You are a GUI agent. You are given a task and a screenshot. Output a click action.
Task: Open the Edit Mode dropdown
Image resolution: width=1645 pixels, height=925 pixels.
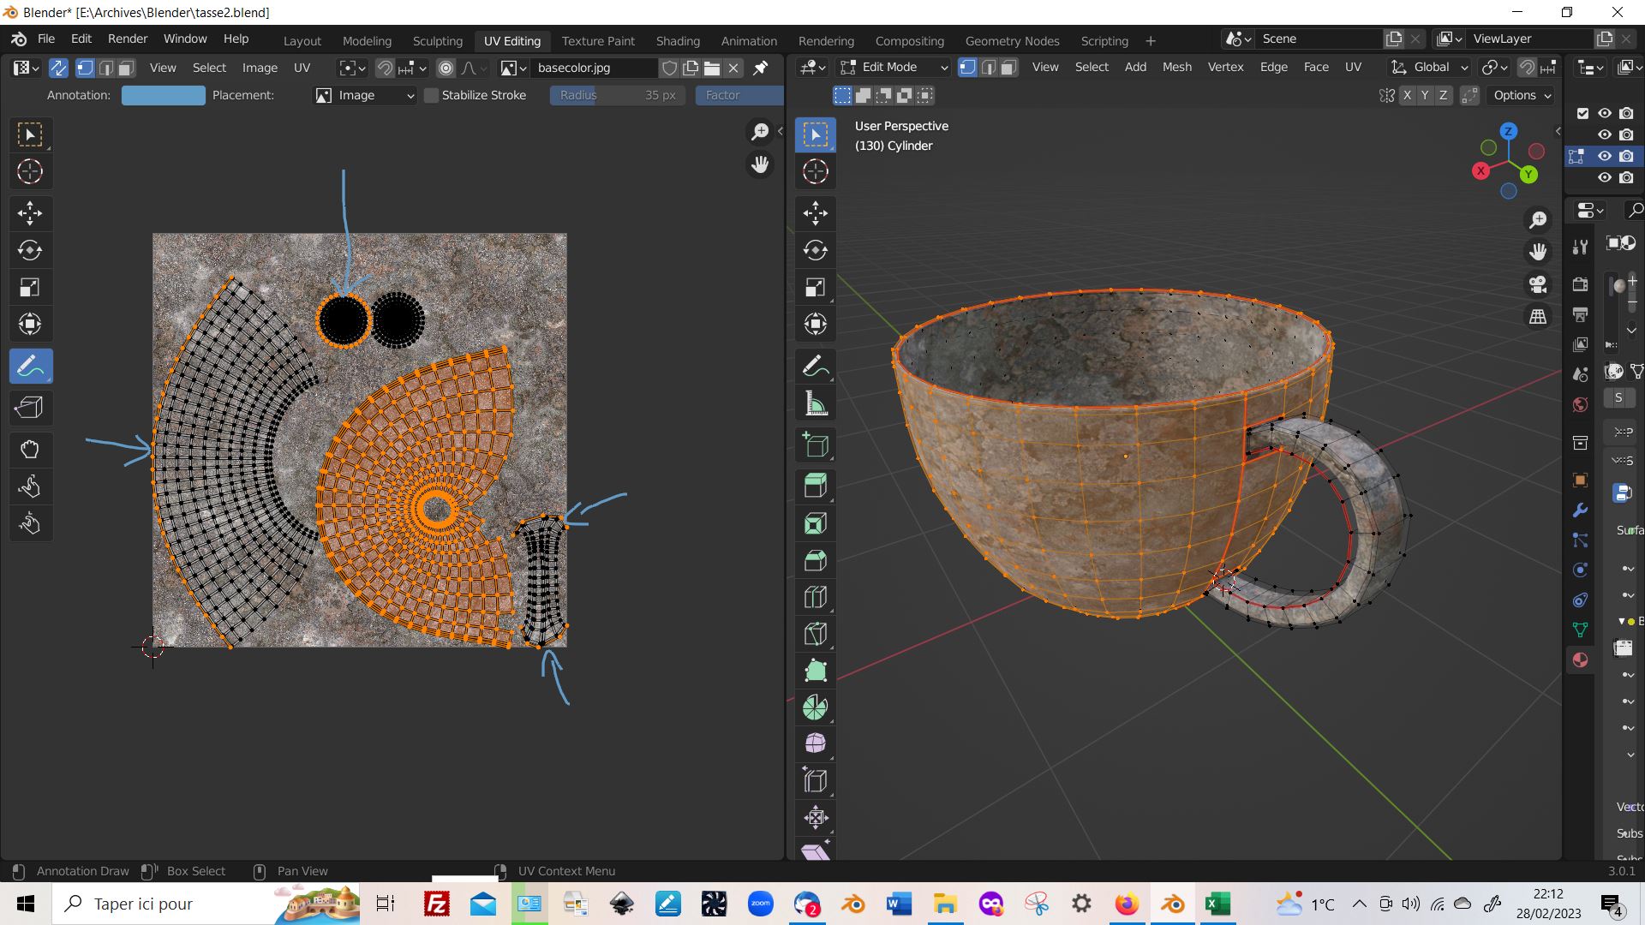(894, 68)
